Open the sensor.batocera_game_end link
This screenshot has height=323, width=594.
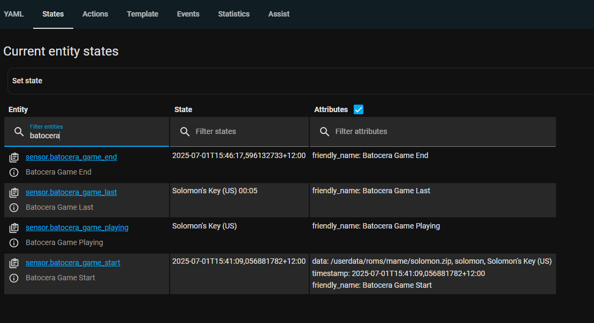tap(71, 157)
